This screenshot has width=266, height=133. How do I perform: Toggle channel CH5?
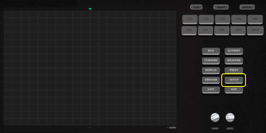(x=255, y=19)
